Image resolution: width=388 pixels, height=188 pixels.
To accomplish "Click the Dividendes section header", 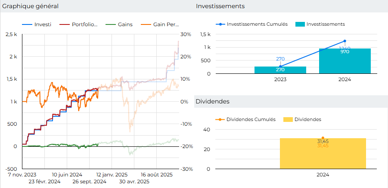I will [212, 101].
